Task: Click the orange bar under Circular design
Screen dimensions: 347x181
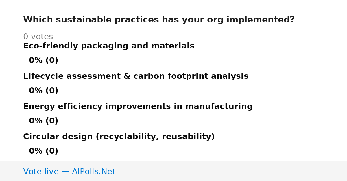Action: point(23,151)
